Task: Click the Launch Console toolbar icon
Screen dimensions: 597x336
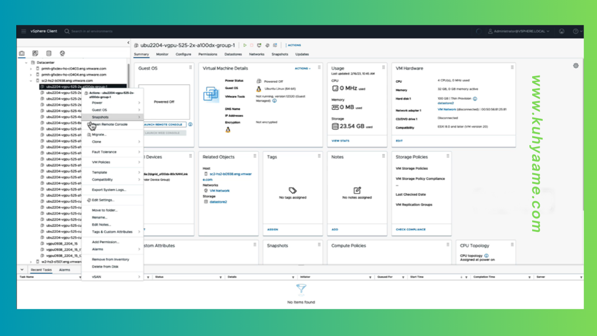Action: [x=259, y=45]
